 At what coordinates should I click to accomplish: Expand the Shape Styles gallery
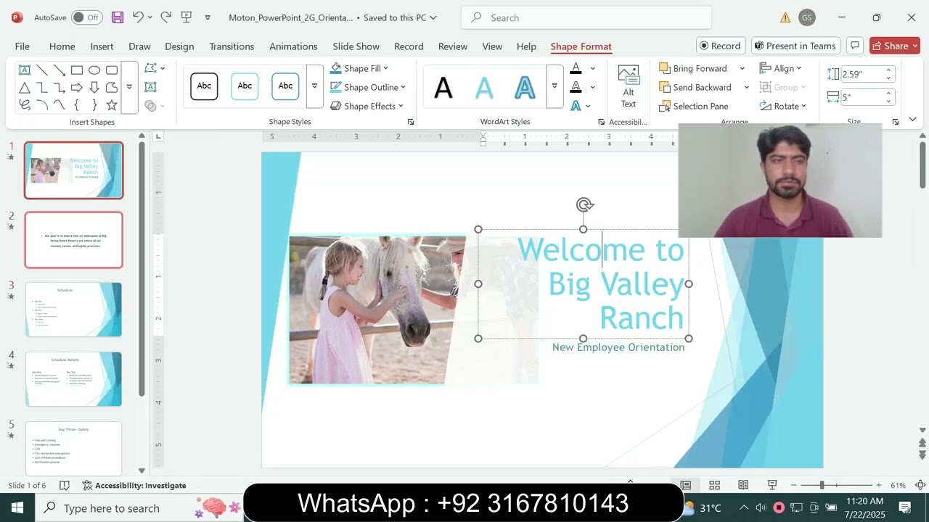314,86
